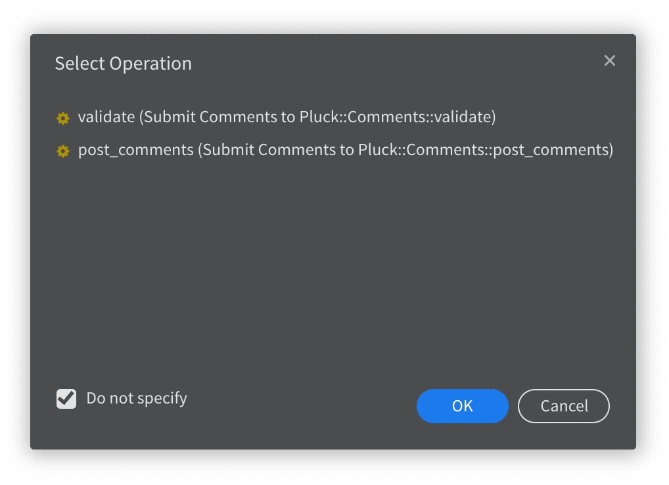Click the Cancel button
669x485 pixels.
point(564,406)
